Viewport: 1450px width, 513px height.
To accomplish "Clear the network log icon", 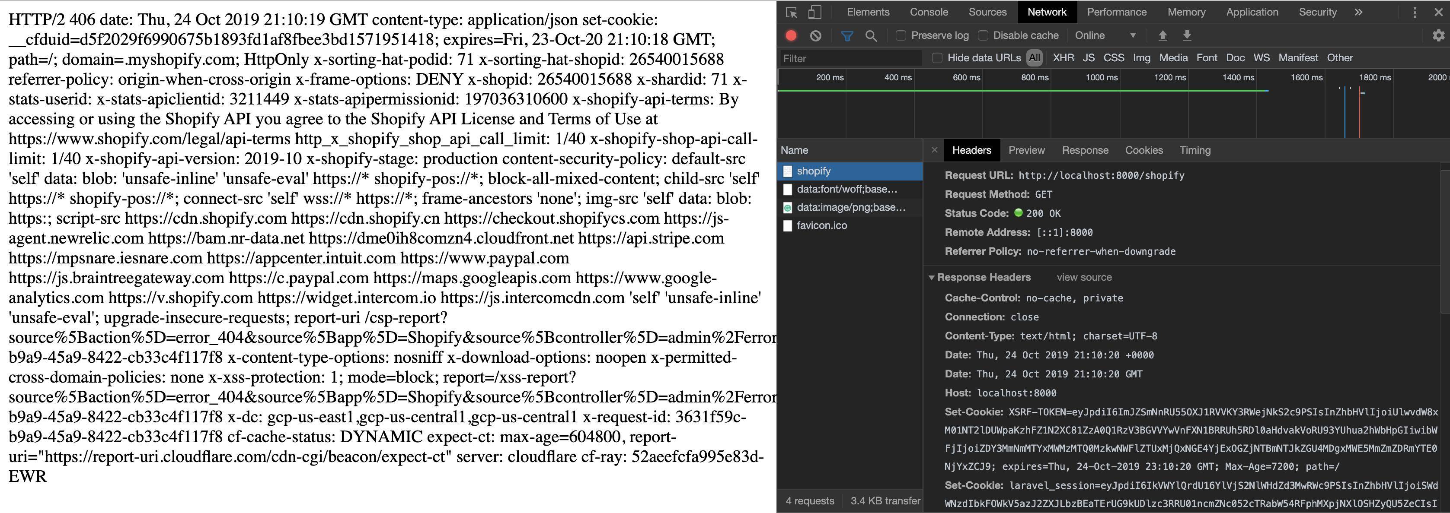I will click(816, 35).
